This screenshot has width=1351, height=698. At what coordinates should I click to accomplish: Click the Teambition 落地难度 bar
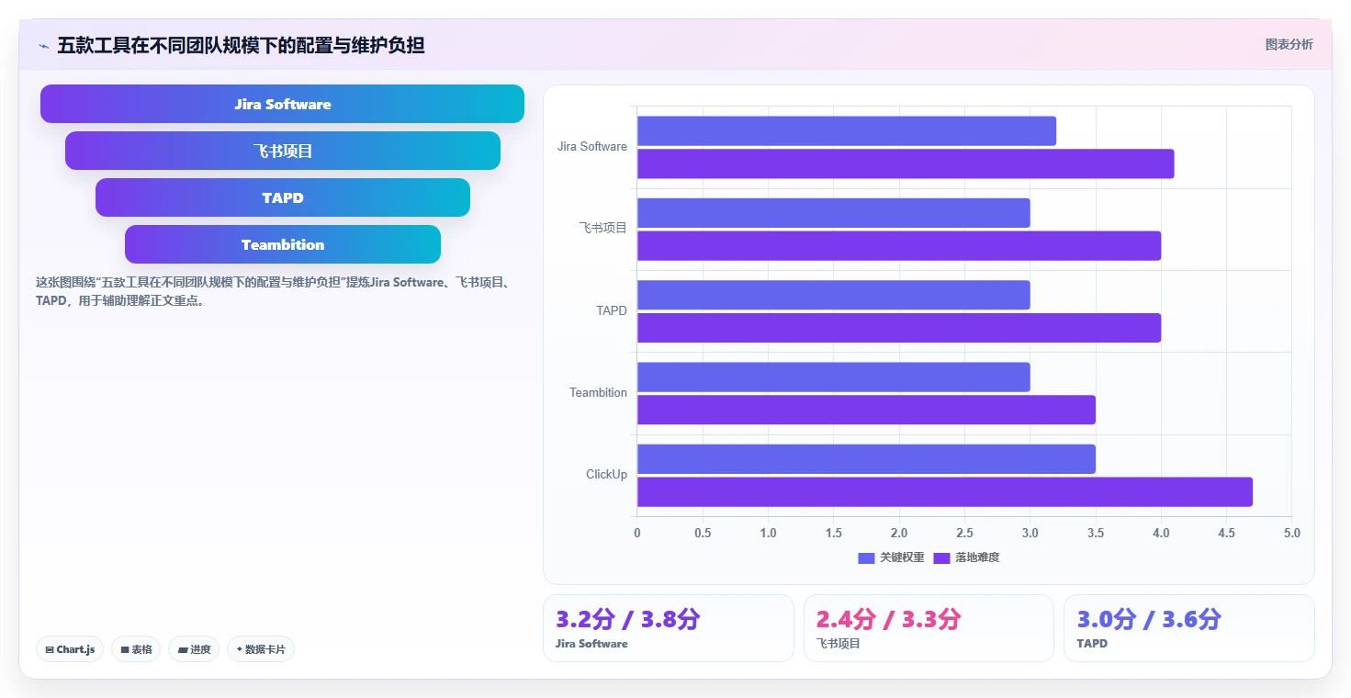click(x=866, y=410)
